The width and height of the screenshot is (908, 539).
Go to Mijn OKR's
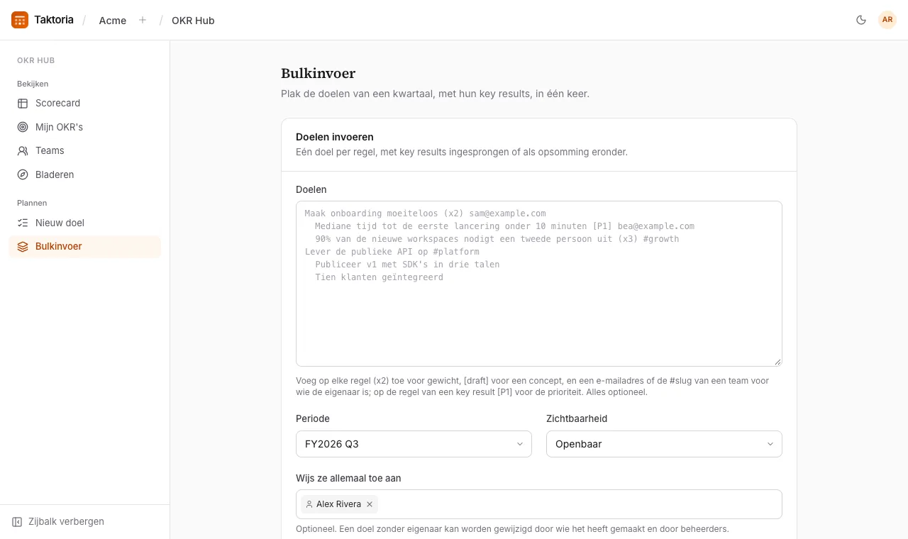tap(84, 127)
